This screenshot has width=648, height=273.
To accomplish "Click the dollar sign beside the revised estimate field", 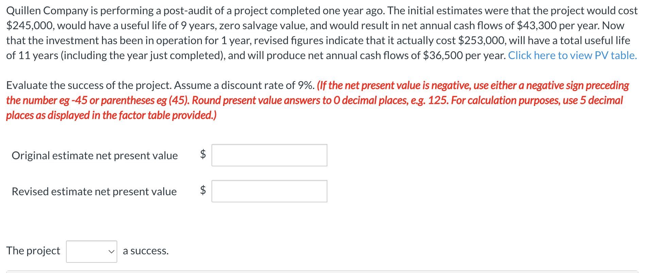I will (x=203, y=190).
